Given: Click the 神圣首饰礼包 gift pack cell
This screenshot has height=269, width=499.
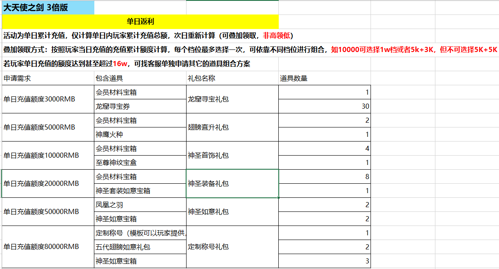Looking at the screenshot, I should (232, 156).
